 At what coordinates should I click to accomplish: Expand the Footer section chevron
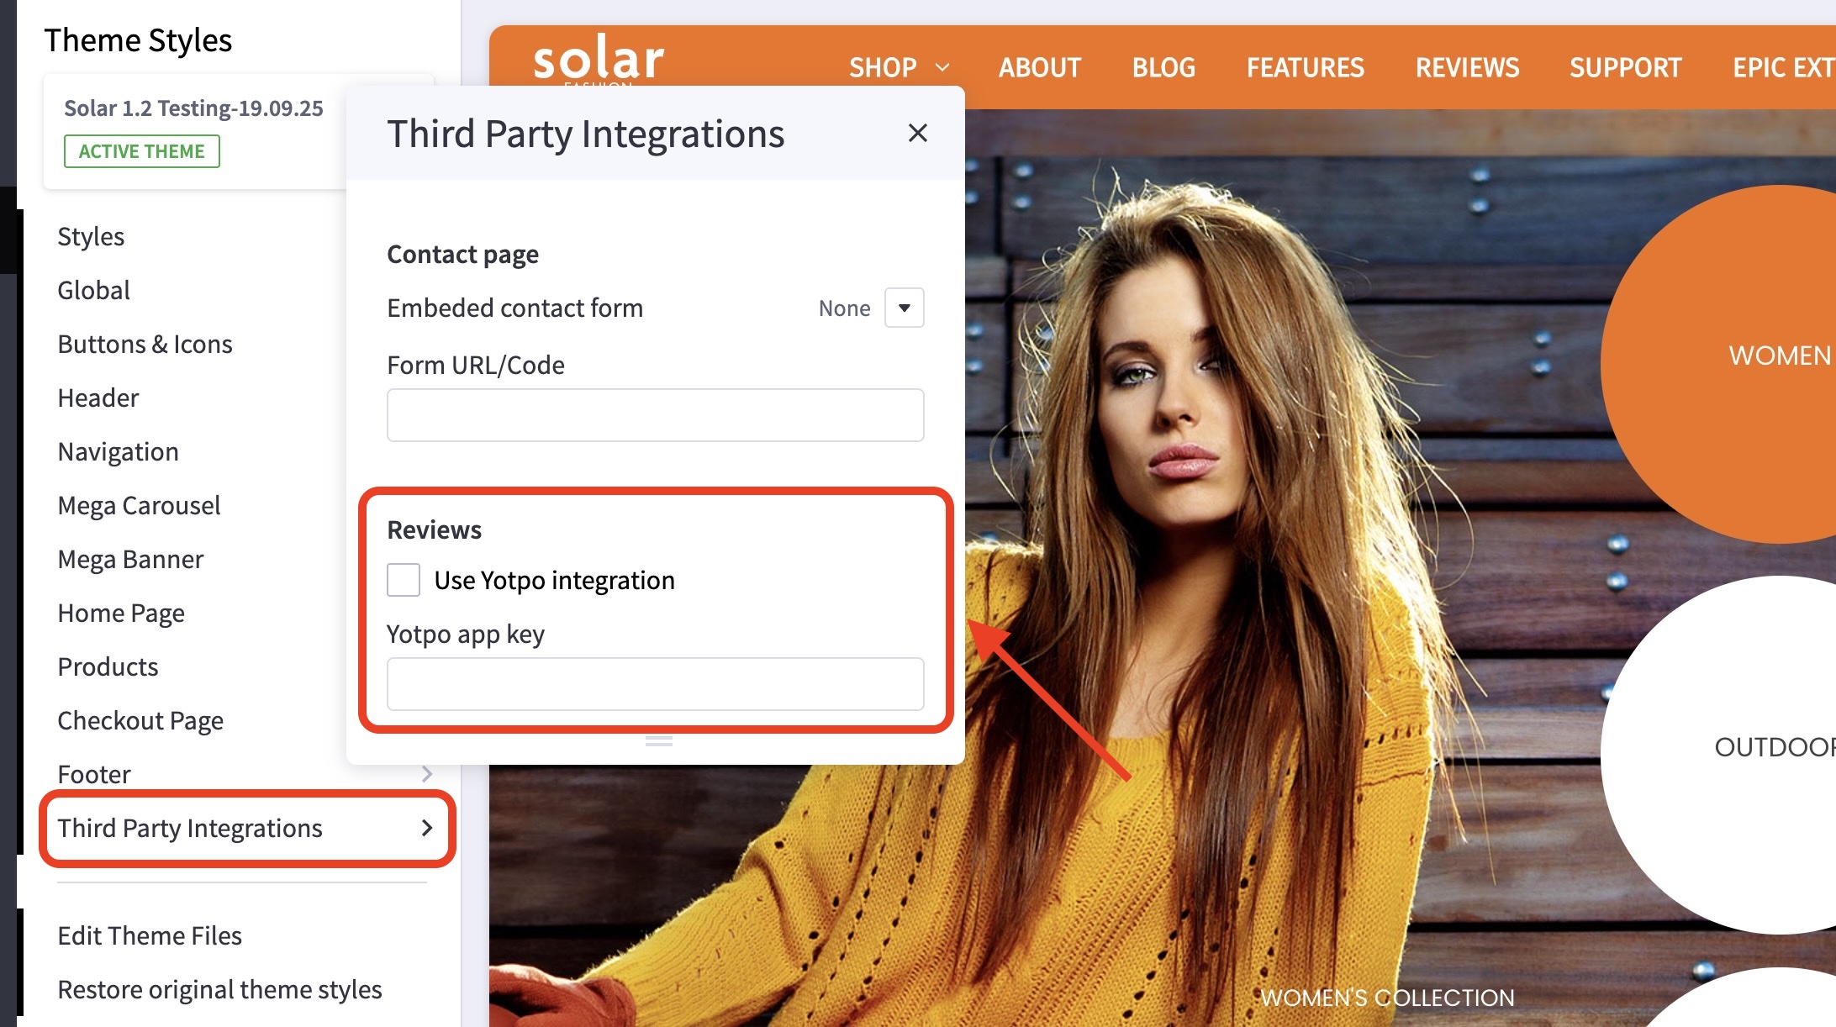click(x=427, y=773)
